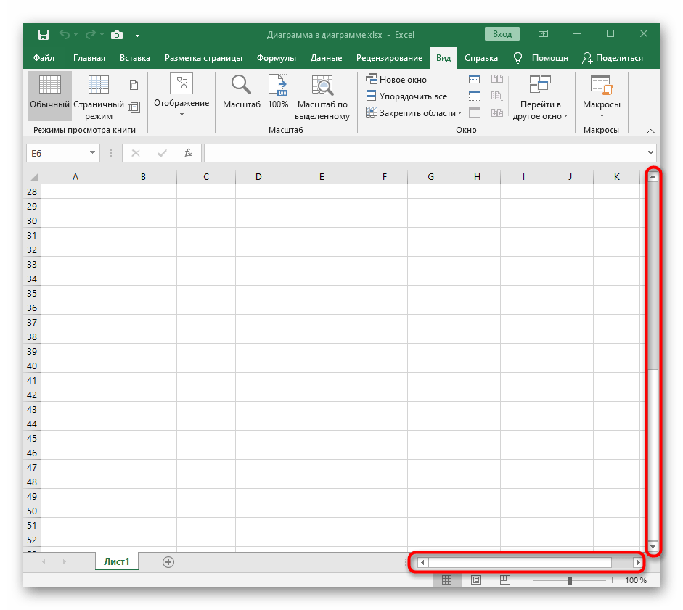Click the camera icon in quick access toolbar
The height and width of the screenshot is (610, 683).
(117, 35)
